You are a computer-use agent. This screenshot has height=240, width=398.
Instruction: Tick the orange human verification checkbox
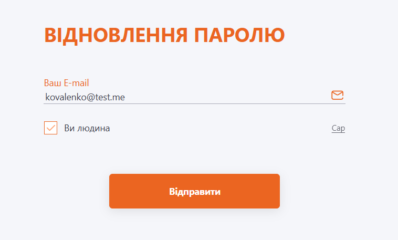[50, 128]
